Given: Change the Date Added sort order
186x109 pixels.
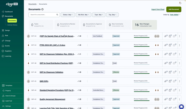Looking at the screenshot, I should pyautogui.click(x=175, y=15).
